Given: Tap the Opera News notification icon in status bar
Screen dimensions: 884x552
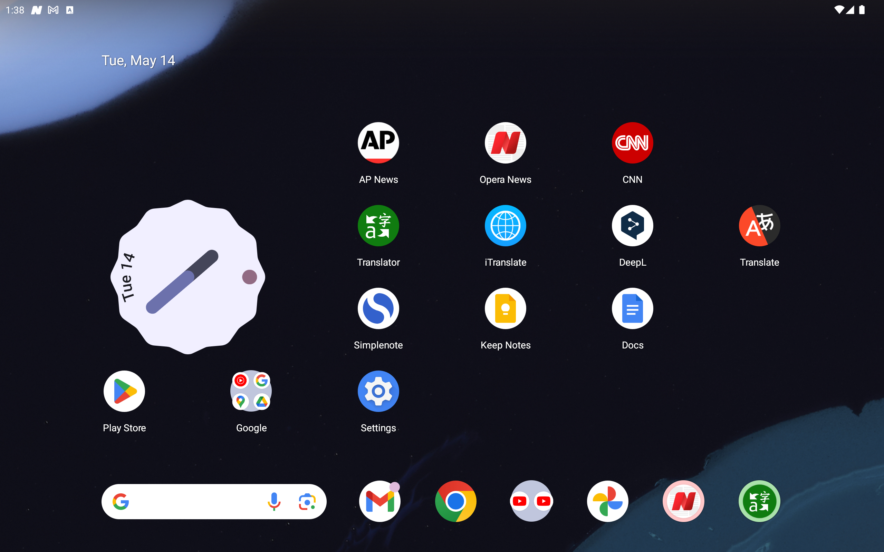Looking at the screenshot, I should point(37,10).
